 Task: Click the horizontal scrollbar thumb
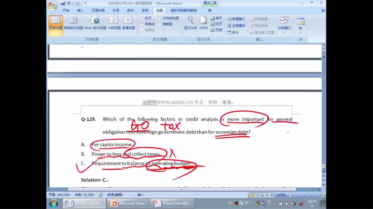pos(182,190)
